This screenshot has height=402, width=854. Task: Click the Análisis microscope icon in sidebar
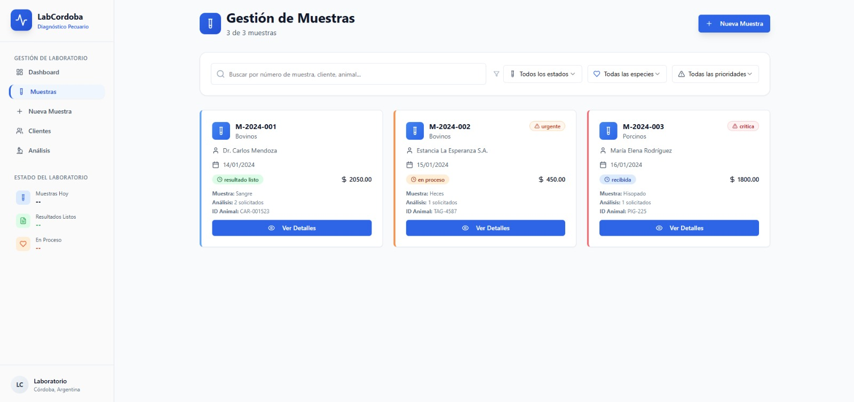click(20, 150)
